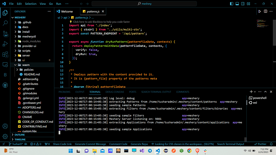The image size is (276, 155).
Task: Collapse the wasm folder
Action: coord(15,65)
